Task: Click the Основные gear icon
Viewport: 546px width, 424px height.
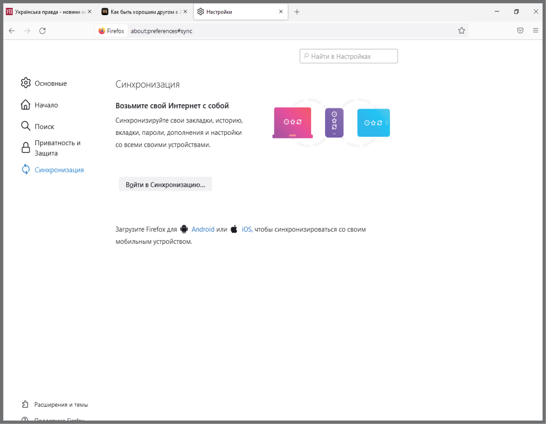Action: pos(26,83)
